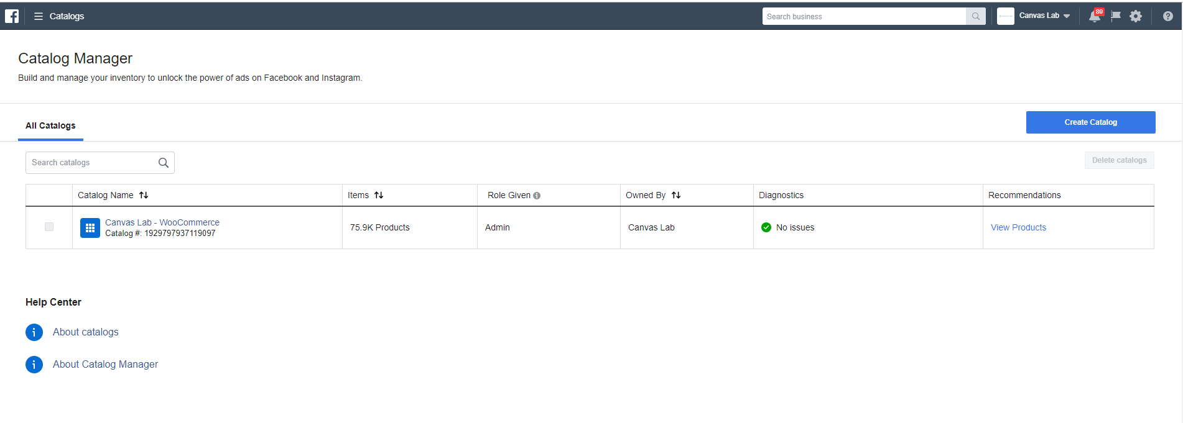Sort by Catalog Name arrows
Image resolution: width=1183 pixels, height=423 pixels.
tap(144, 195)
